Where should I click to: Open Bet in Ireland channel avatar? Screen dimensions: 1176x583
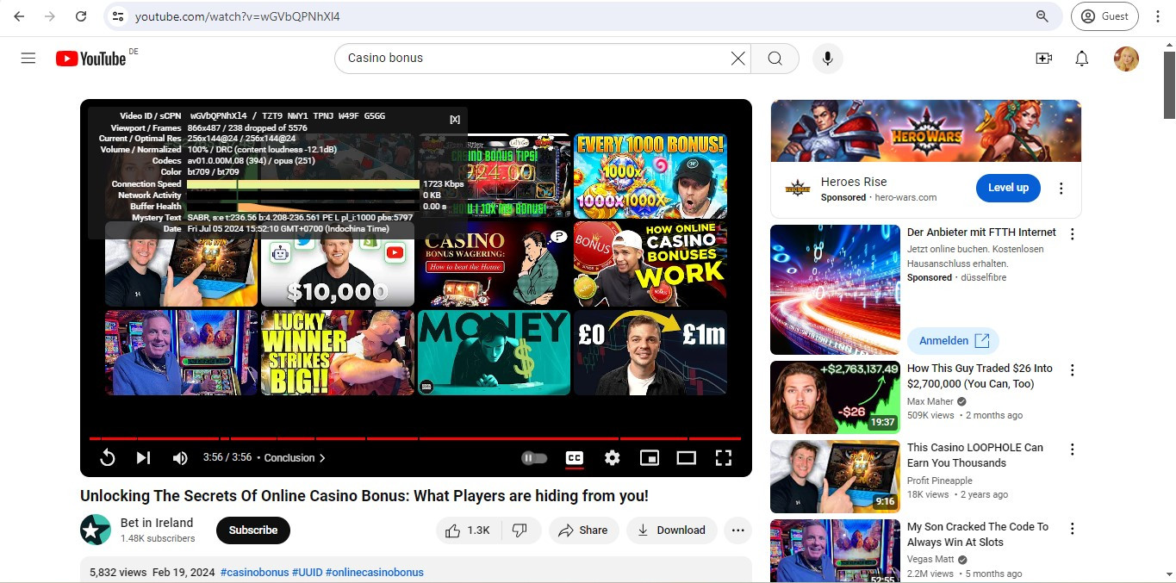(x=96, y=530)
